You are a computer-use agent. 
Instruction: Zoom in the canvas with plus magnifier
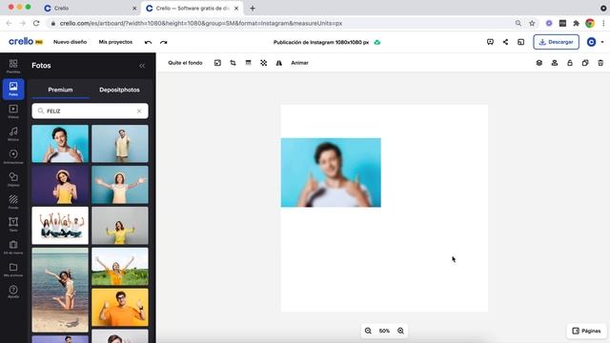point(400,331)
